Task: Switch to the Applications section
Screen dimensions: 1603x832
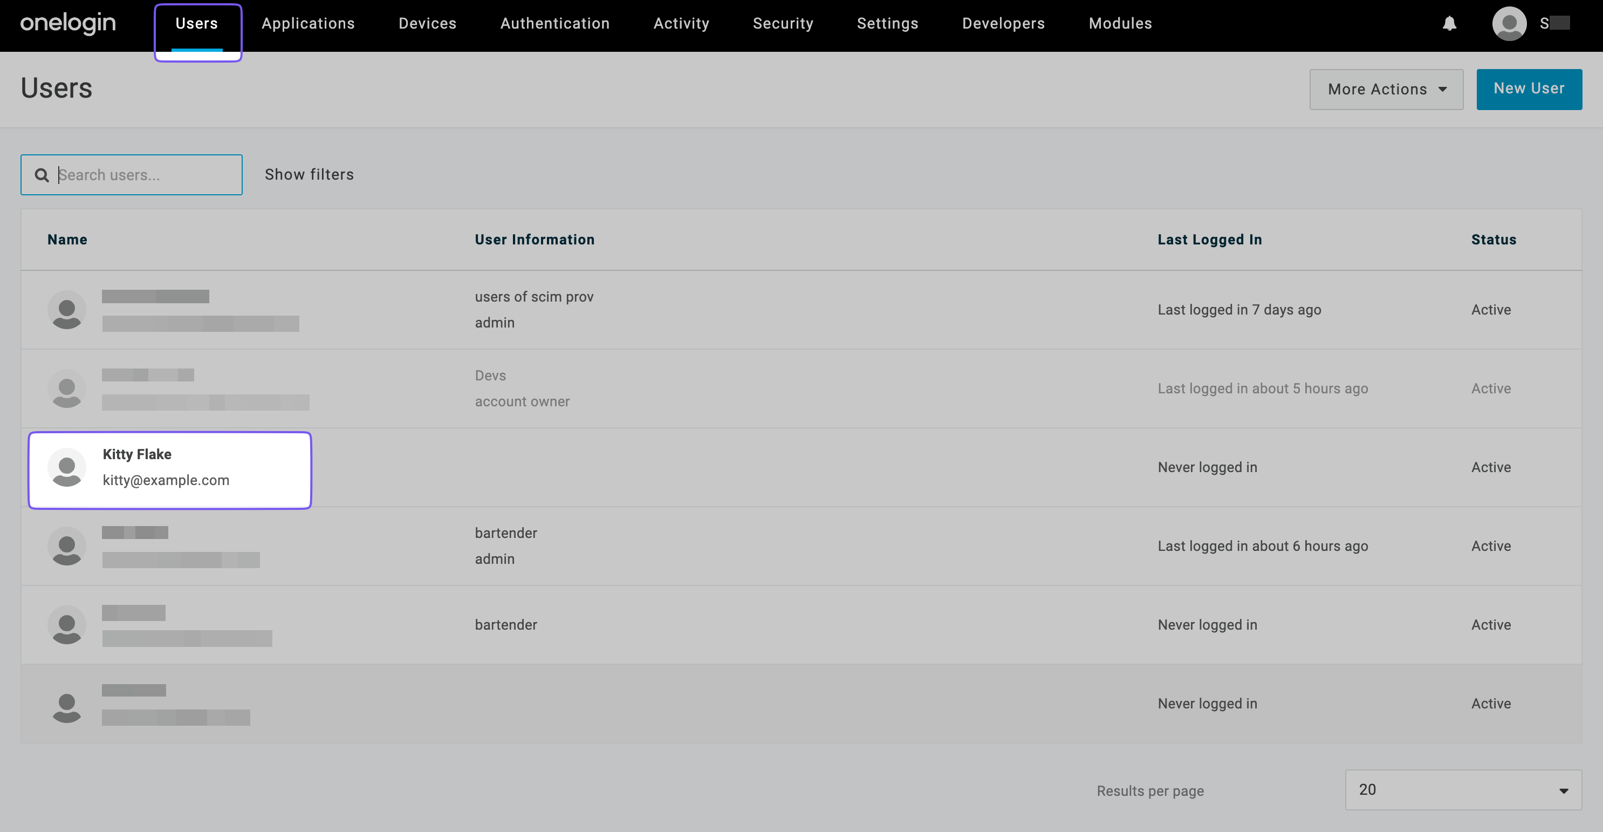Action: (308, 24)
